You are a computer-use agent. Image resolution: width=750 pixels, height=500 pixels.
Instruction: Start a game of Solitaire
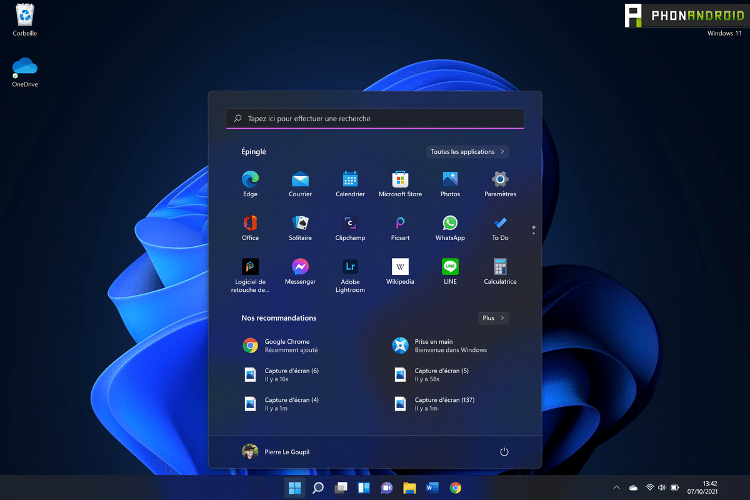[x=300, y=227]
